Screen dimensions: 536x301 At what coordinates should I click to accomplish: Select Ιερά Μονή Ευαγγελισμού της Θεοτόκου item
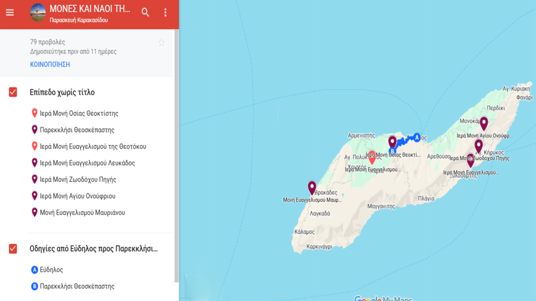coord(92,146)
